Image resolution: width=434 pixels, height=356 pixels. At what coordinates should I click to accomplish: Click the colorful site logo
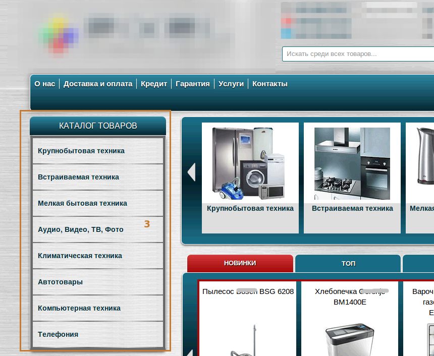click(x=59, y=35)
